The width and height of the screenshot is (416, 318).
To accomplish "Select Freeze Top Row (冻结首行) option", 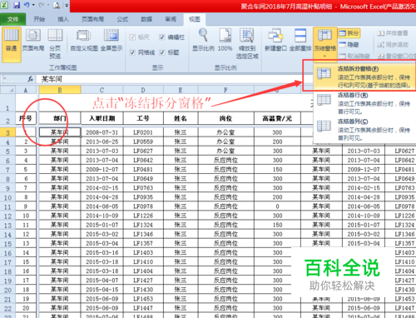I will [364, 103].
